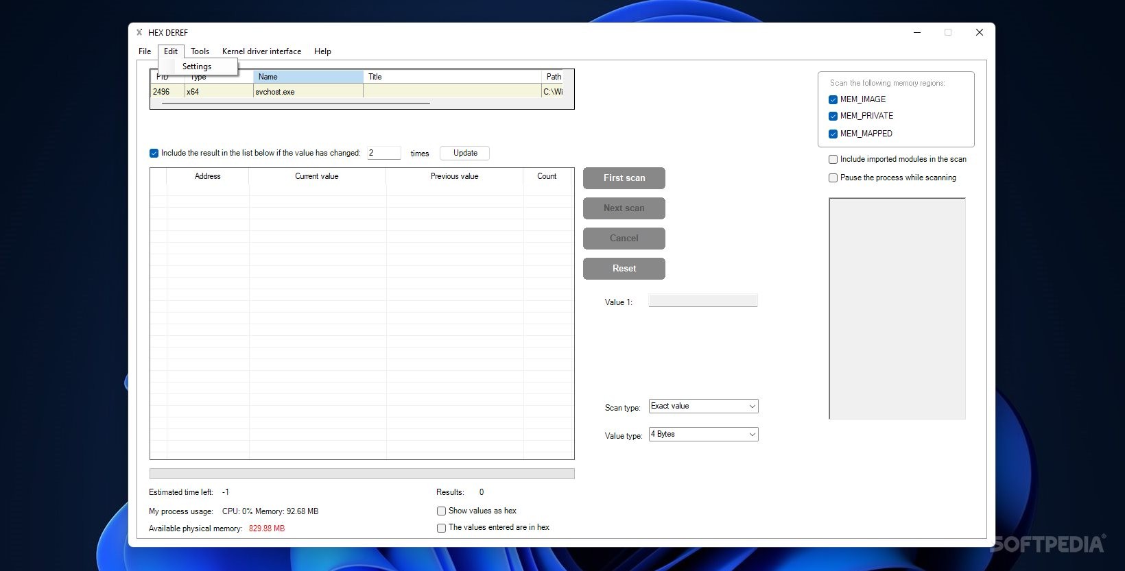Open the File menu
The image size is (1125, 571).
tap(145, 51)
